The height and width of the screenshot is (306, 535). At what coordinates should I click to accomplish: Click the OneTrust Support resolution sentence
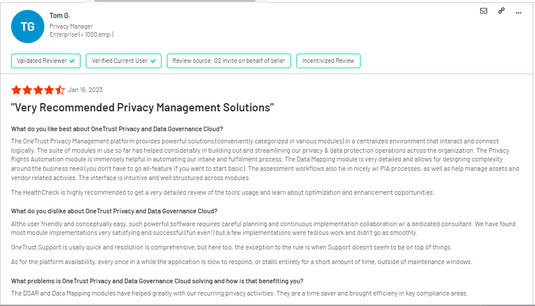click(x=232, y=247)
